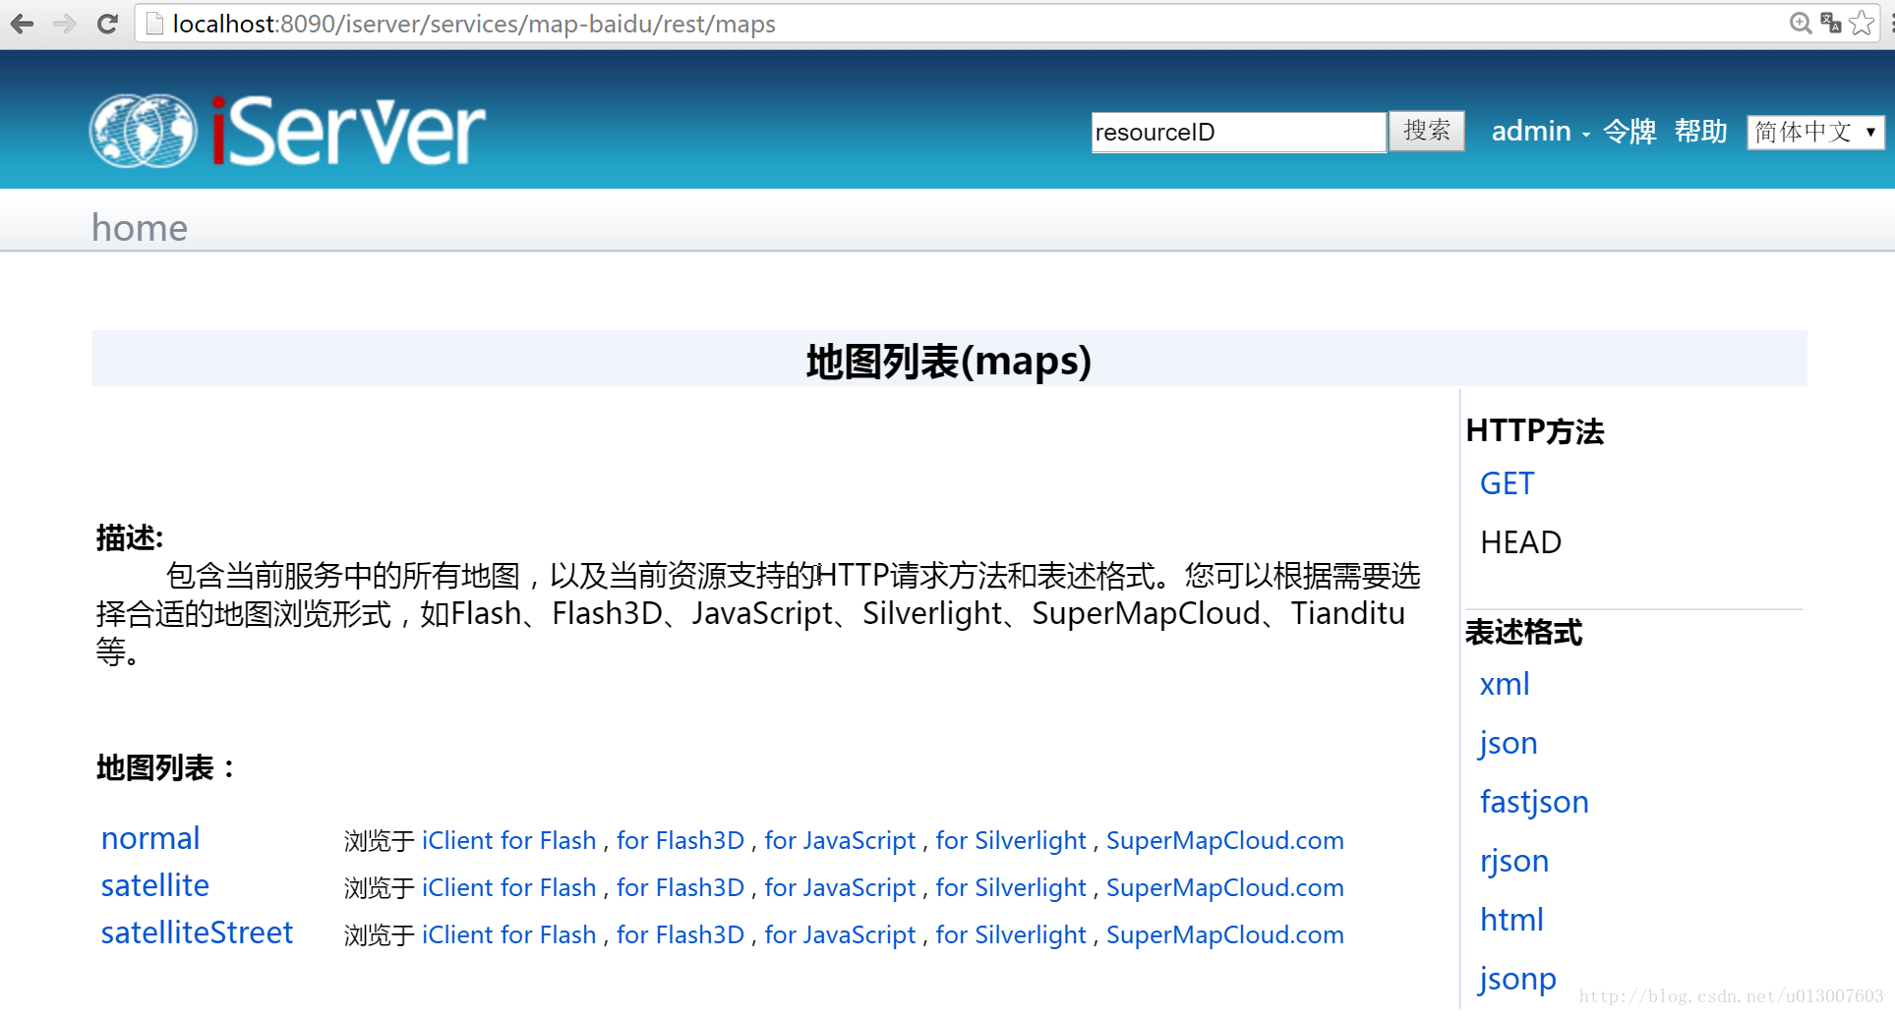View satelliteStreet map for Flash3D
Viewport: 1895px width, 1016px height.
(x=681, y=934)
